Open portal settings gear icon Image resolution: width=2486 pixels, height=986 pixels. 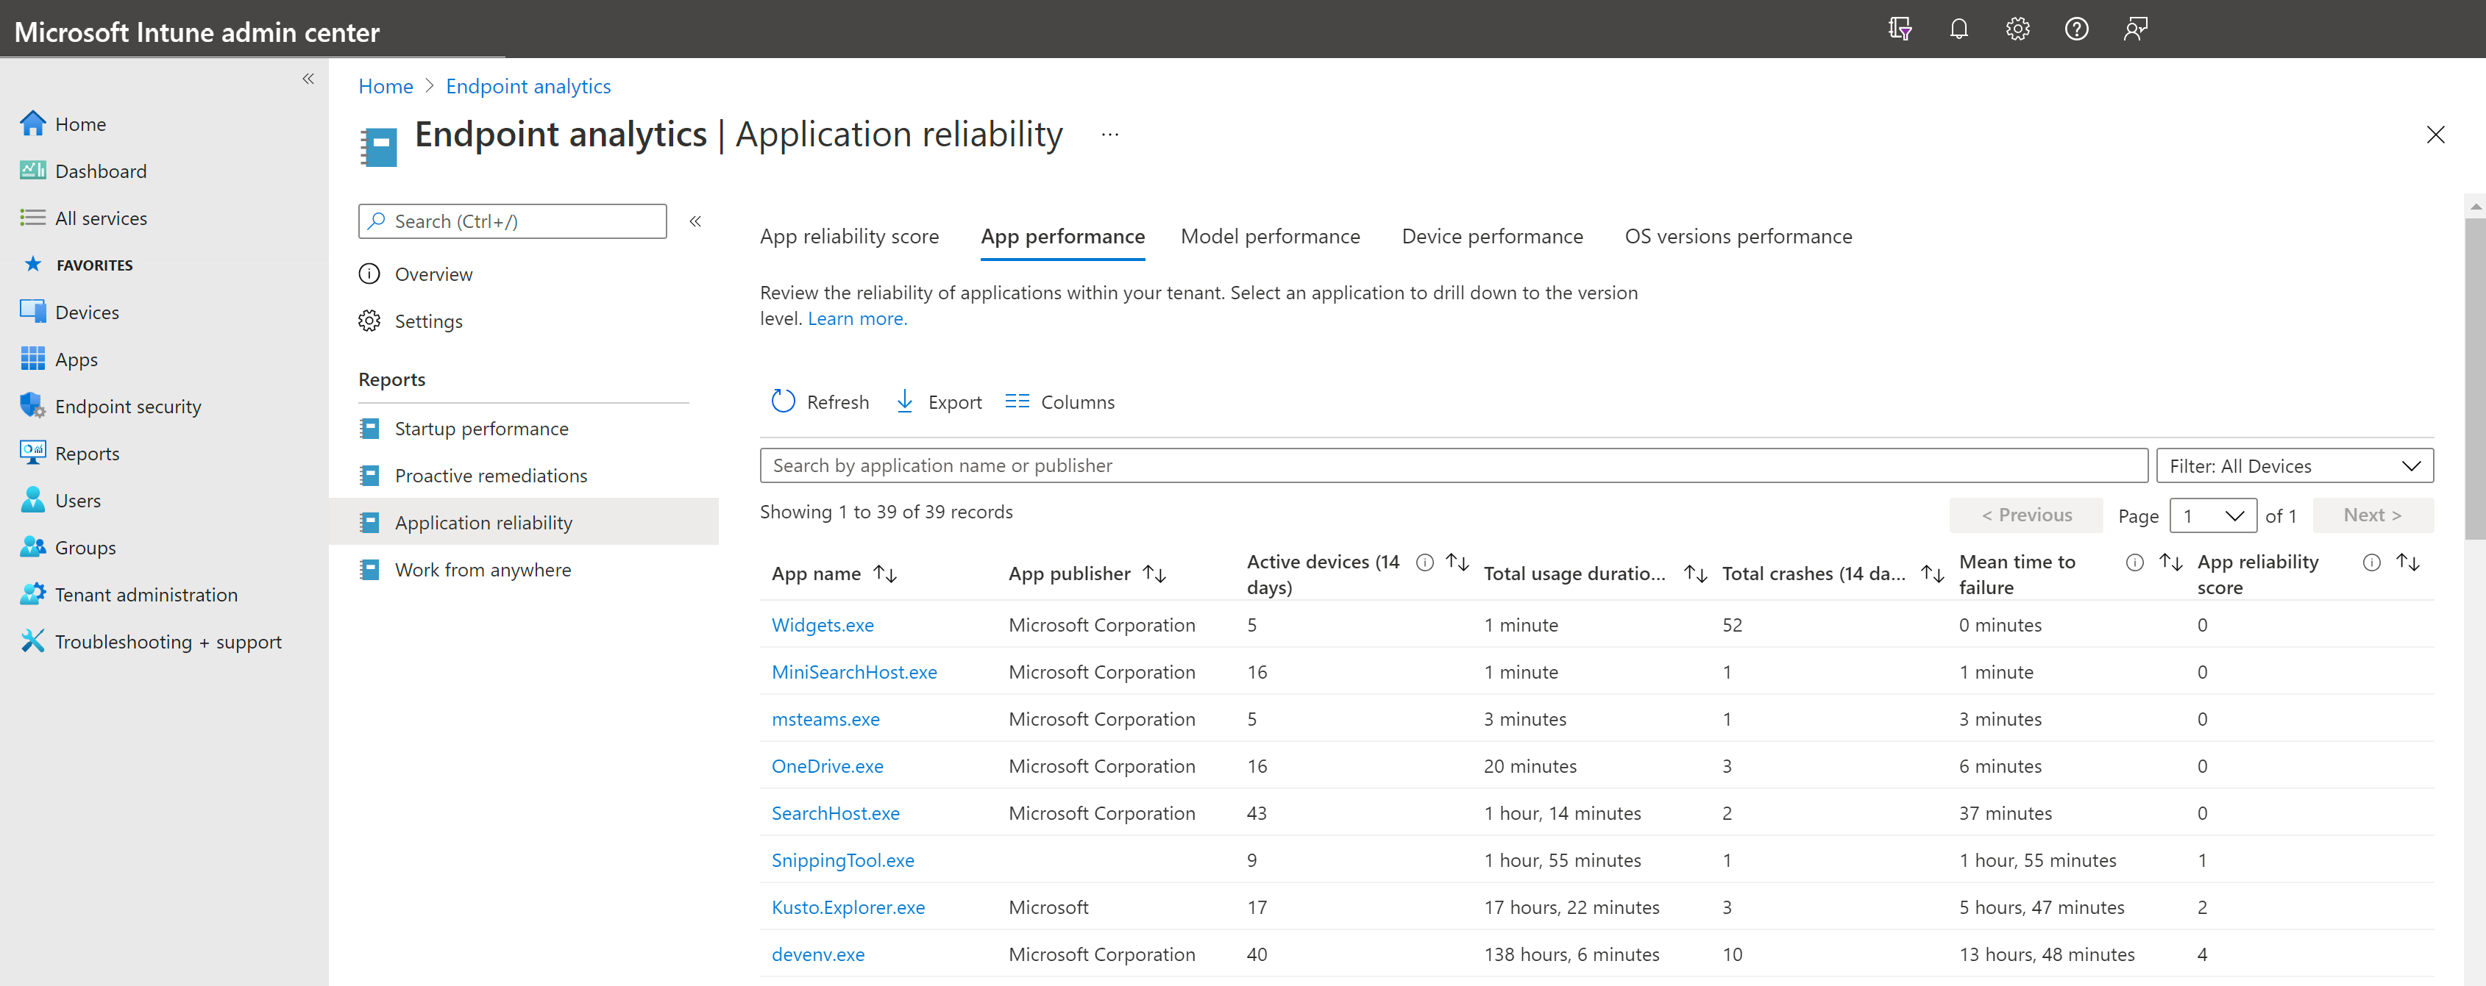[2017, 29]
